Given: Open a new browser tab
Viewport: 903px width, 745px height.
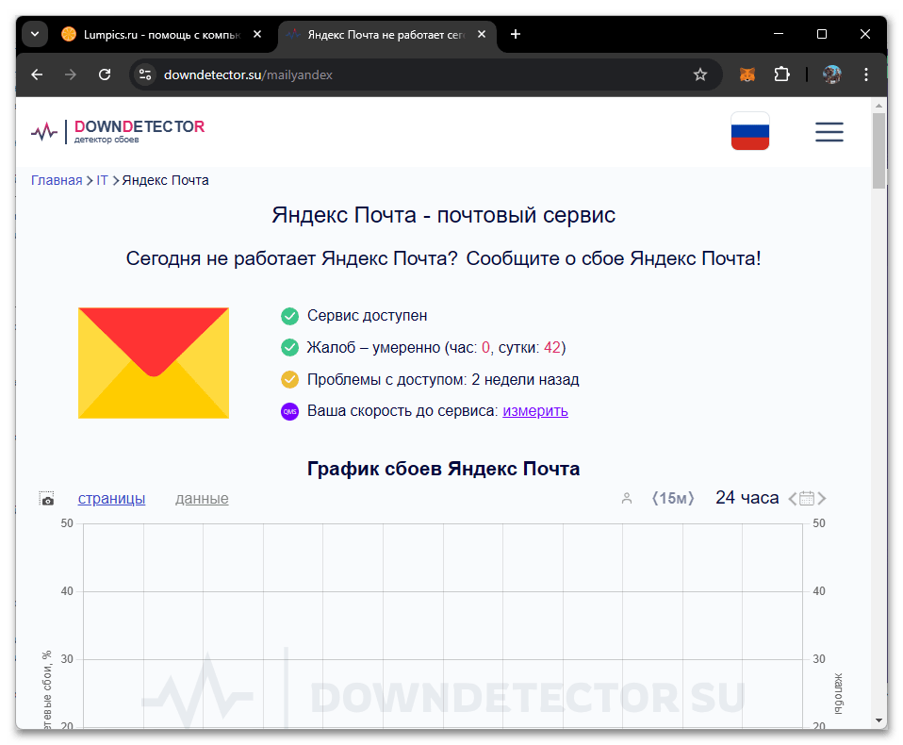Looking at the screenshot, I should [516, 35].
